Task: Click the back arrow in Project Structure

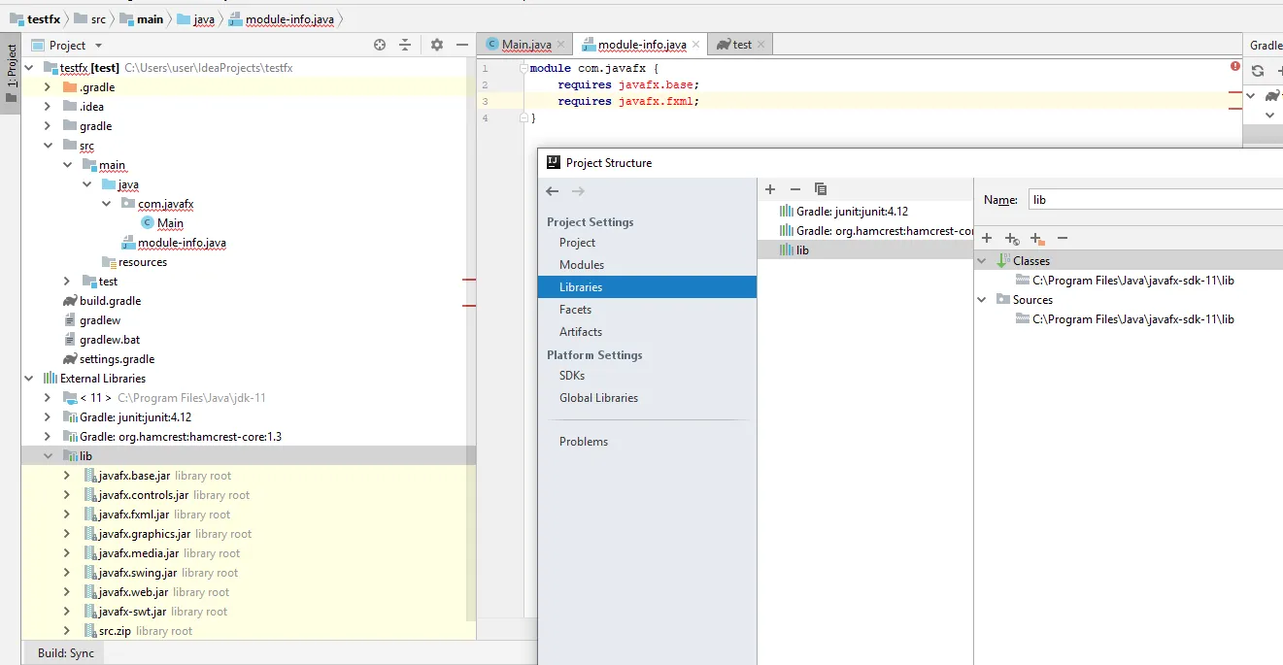Action: click(x=553, y=191)
